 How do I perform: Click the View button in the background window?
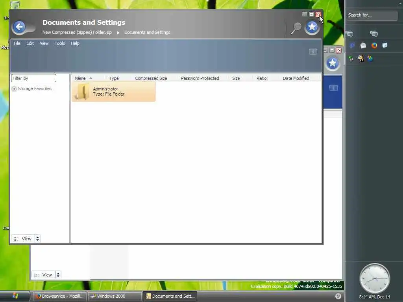(43, 275)
